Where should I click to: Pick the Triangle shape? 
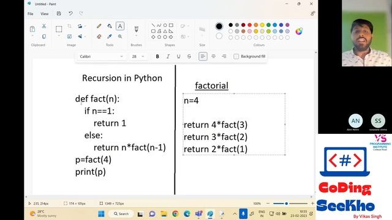tap(165, 31)
